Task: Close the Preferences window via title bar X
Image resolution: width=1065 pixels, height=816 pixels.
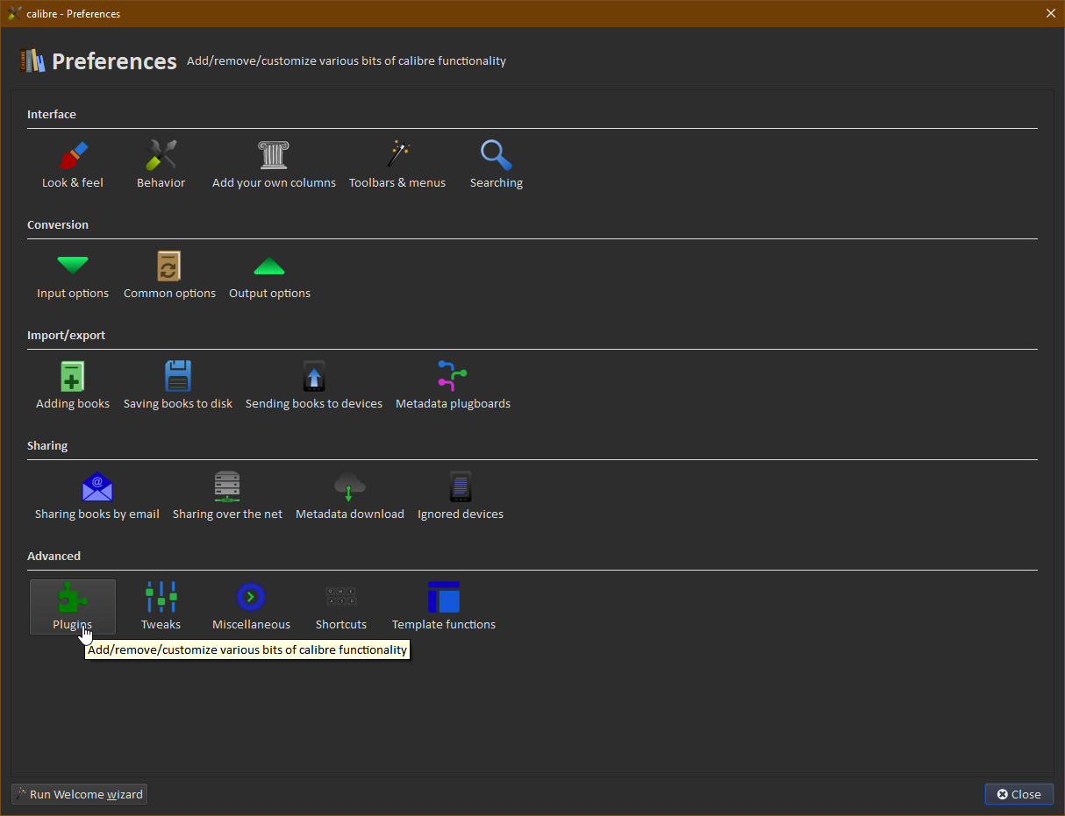Action: (1051, 13)
